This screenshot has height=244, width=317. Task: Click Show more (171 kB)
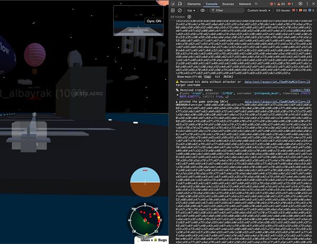pyautogui.click(x=189, y=77)
